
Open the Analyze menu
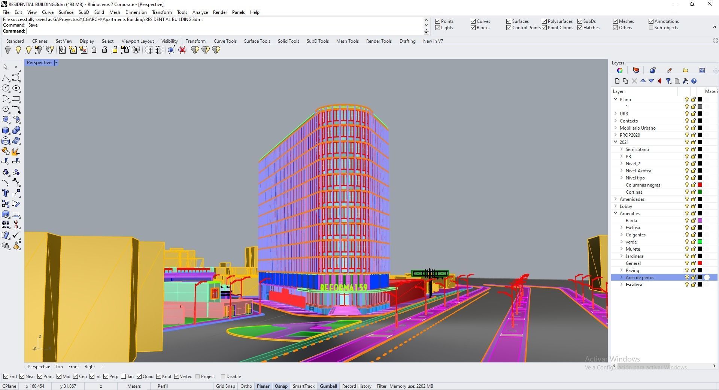(200, 12)
